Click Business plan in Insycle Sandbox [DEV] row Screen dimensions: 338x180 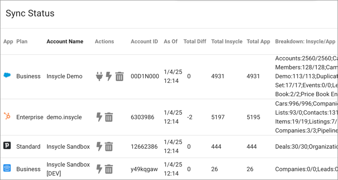[x=28, y=169]
